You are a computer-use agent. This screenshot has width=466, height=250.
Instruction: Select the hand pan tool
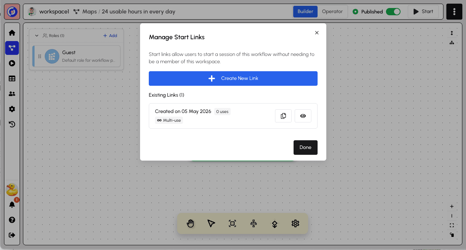(190, 223)
